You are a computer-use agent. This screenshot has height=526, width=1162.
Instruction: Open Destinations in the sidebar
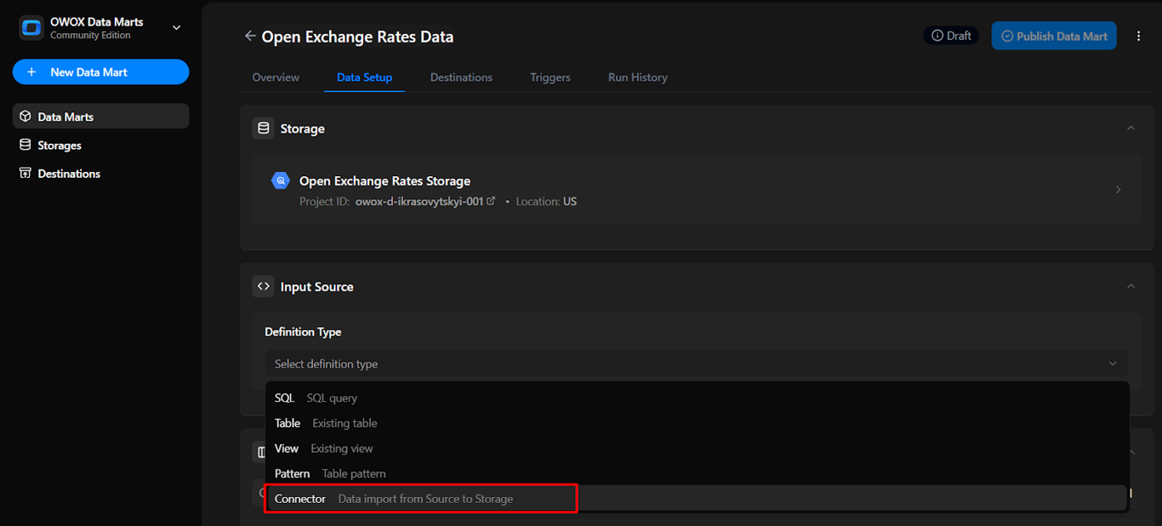tap(100, 174)
